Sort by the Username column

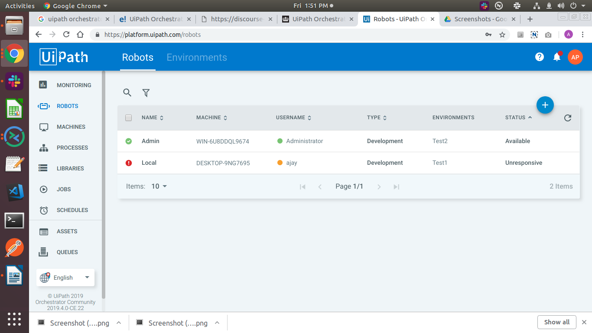tap(293, 118)
